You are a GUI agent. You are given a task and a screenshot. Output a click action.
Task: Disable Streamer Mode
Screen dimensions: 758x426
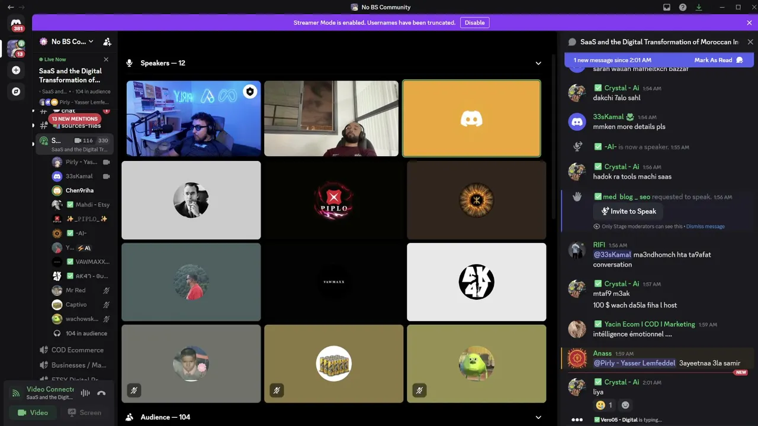(474, 22)
